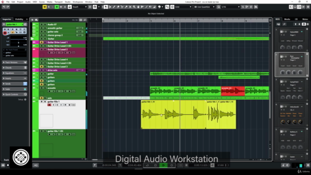This screenshot has width=311, height=175.
Task: Toggle the global Mute M button
Action: (45, 7)
